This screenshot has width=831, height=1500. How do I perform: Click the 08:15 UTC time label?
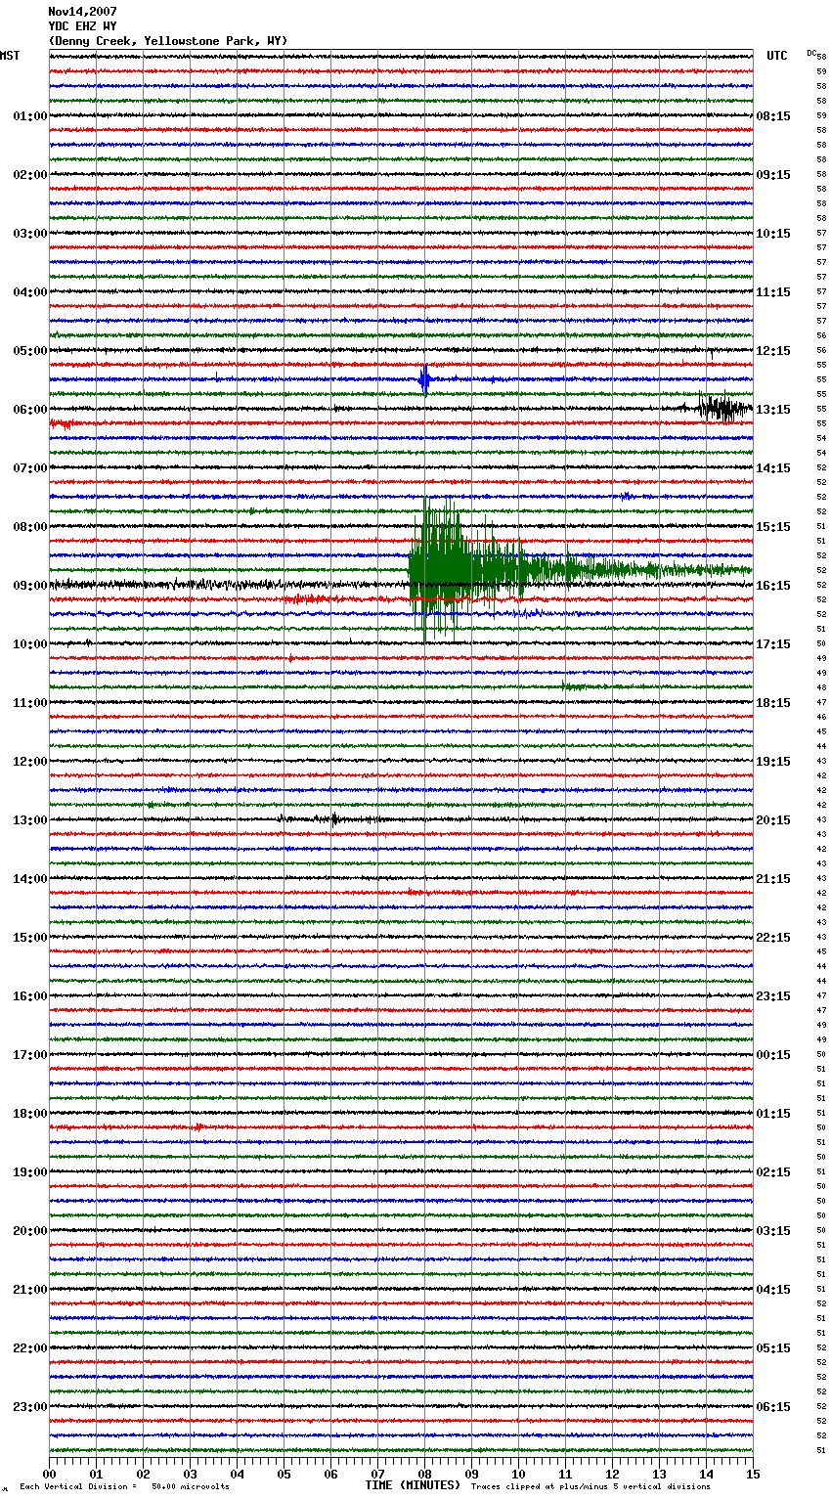(x=773, y=116)
